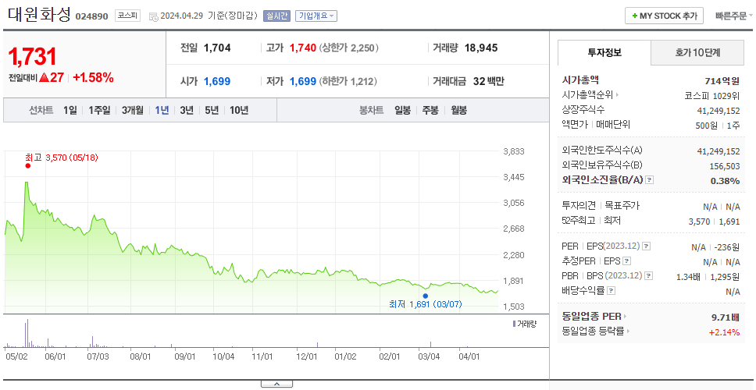Click the 외국인보유주식수 value 156,503
Viewport: 756px width, 390px height.
coord(724,166)
